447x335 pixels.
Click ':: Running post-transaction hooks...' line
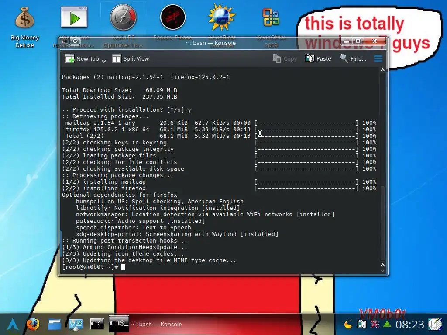124,241
